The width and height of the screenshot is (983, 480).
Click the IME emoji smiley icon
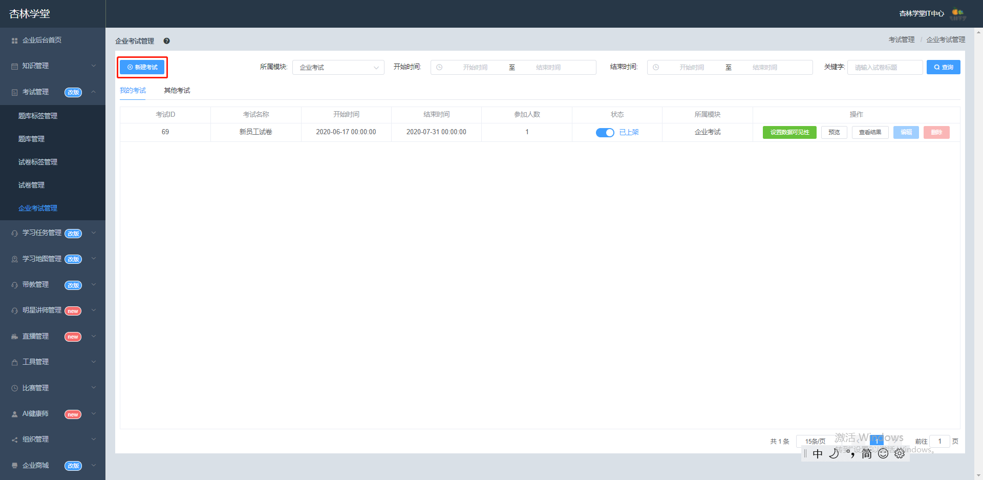[883, 453]
